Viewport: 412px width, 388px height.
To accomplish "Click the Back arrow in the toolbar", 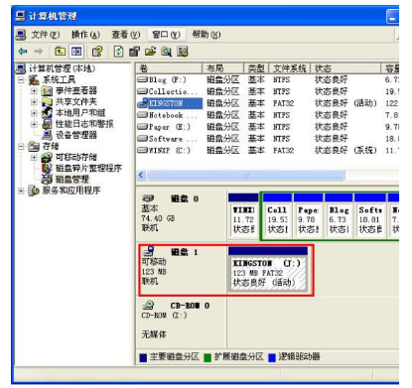I will (x=23, y=52).
